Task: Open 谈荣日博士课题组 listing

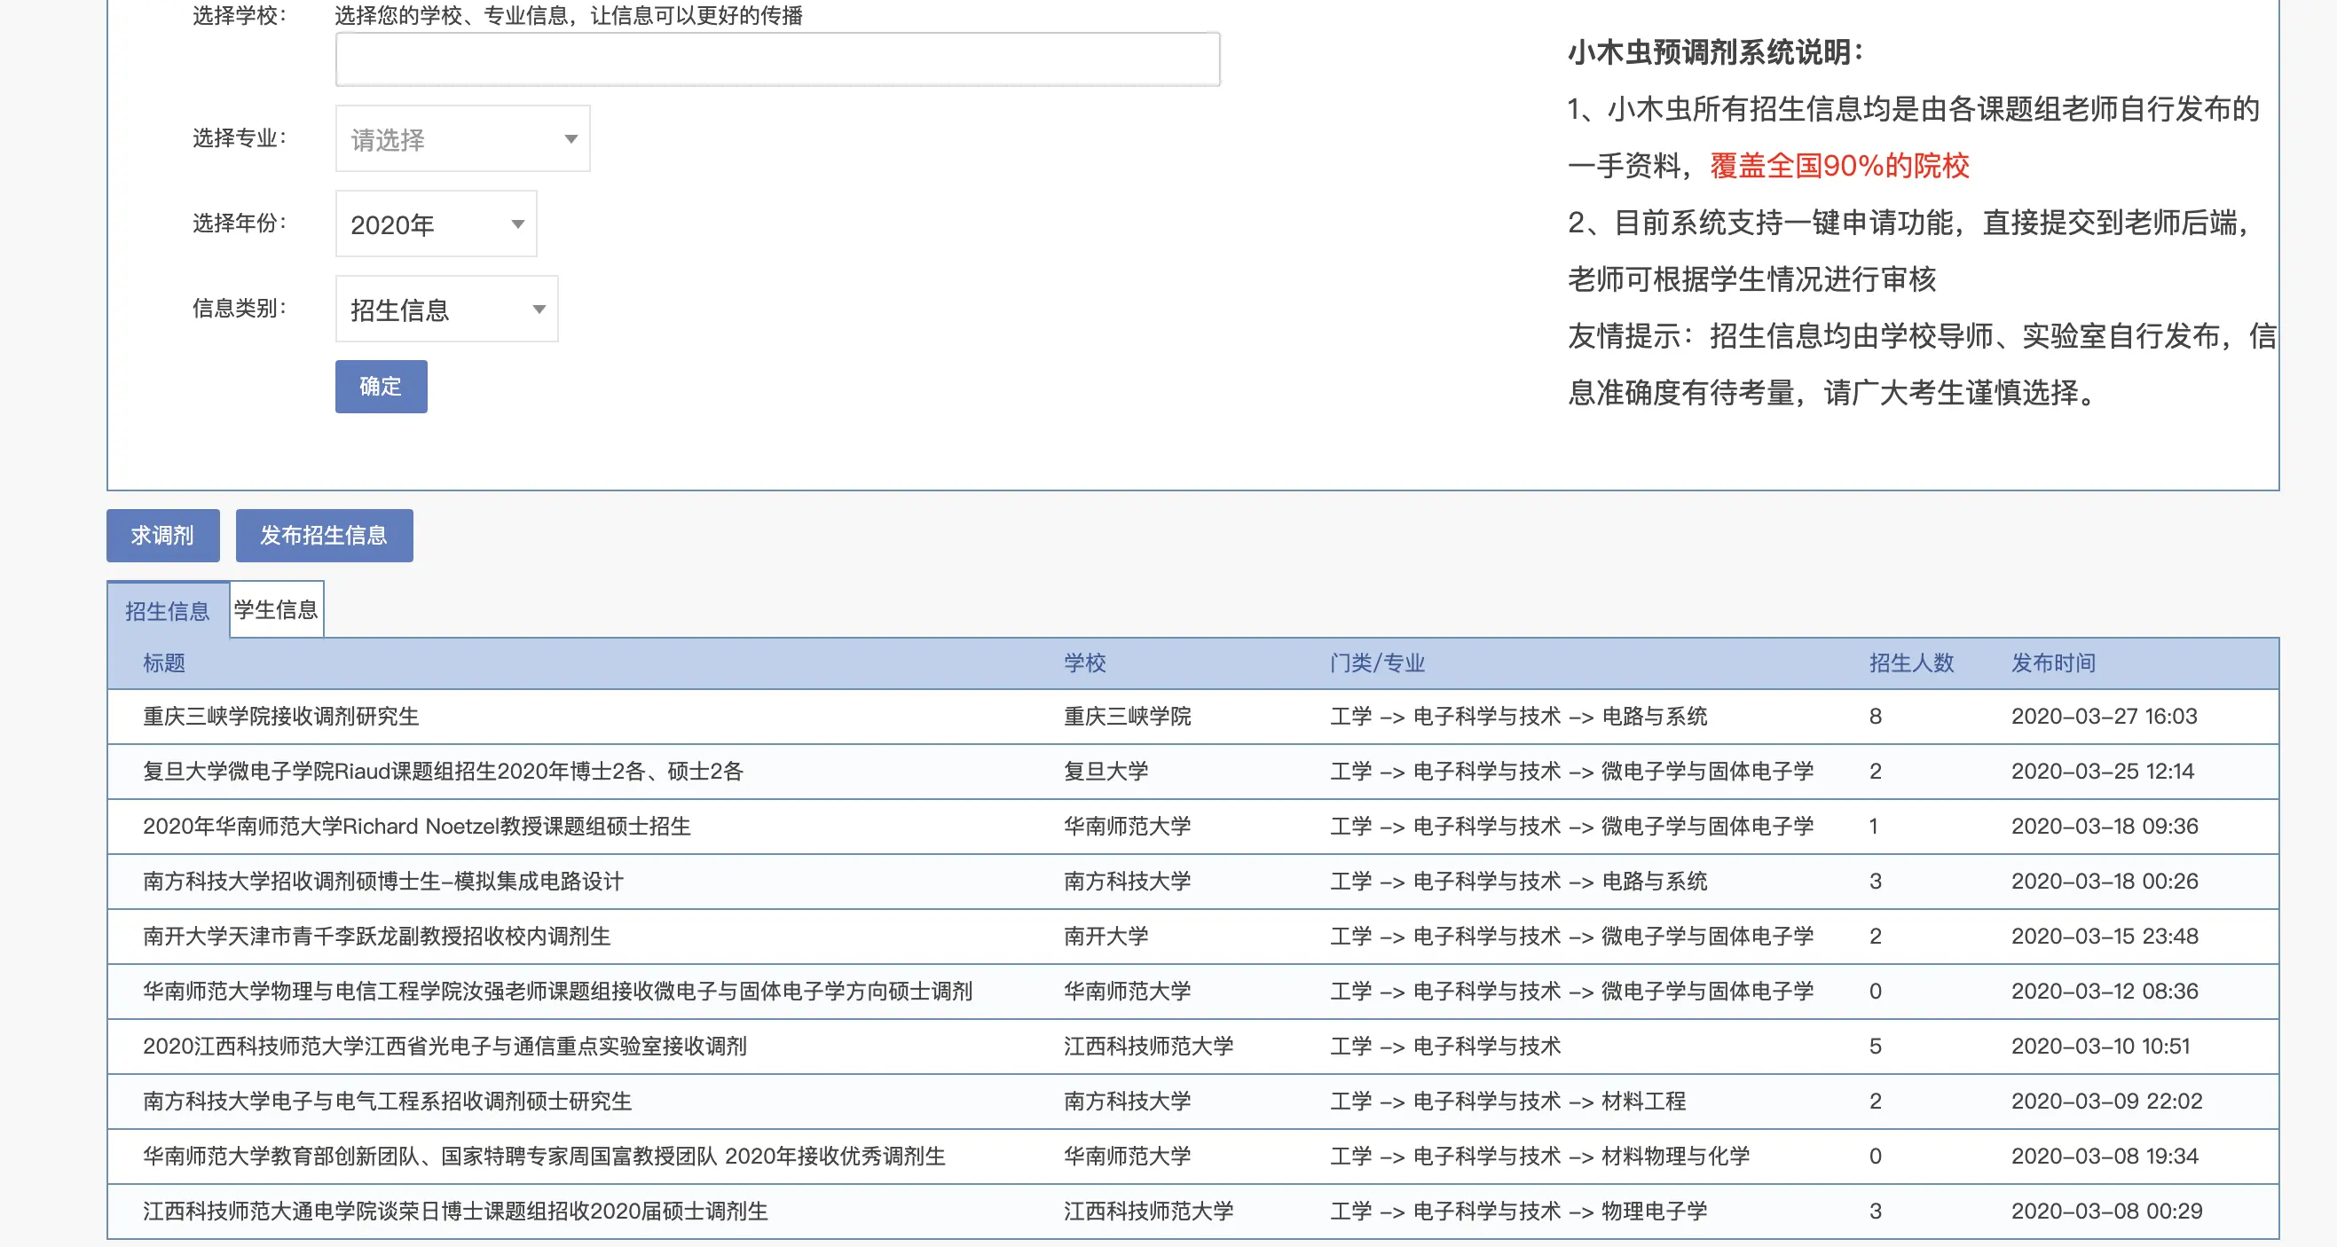Action: (454, 1212)
